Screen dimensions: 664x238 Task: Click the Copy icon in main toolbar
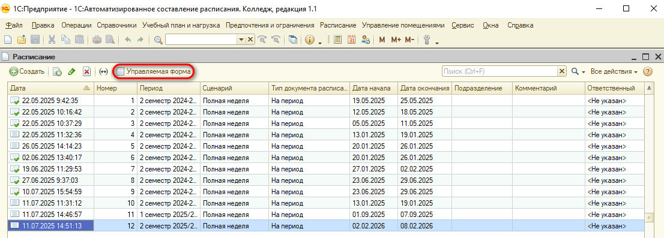[x=65, y=40]
